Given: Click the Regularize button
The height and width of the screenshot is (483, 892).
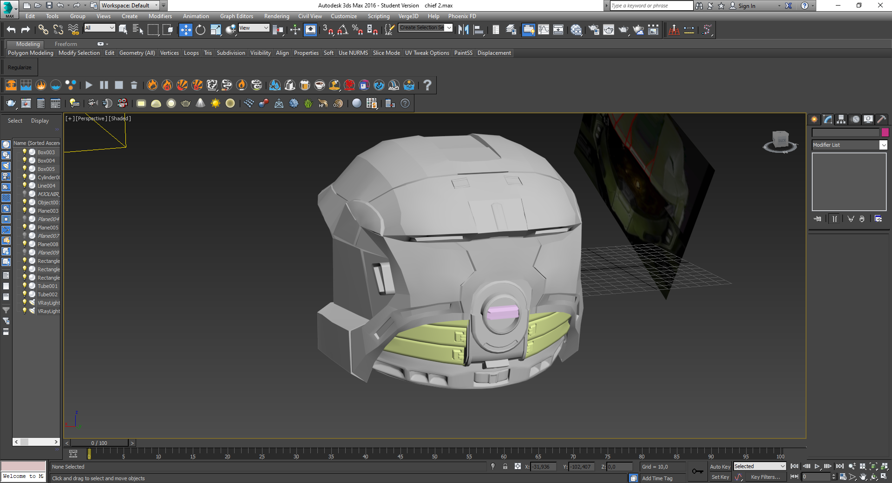Looking at the screenshot, I should [20, 67].
